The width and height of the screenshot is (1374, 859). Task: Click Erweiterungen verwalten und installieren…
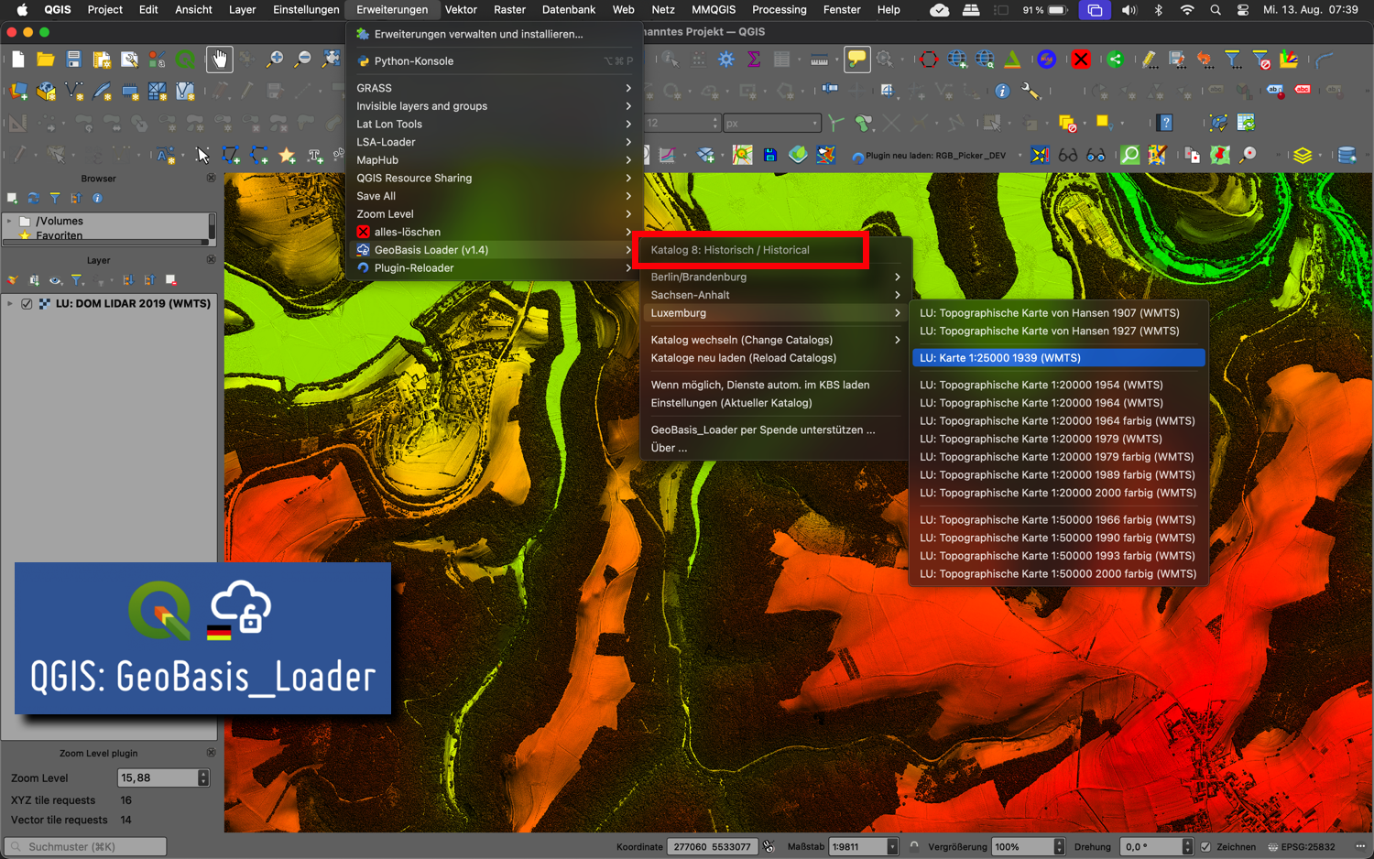(494, 34)
